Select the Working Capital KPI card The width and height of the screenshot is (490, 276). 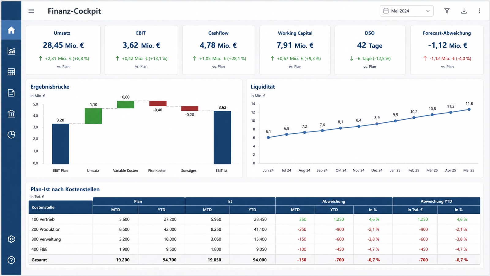coord(295,50)
